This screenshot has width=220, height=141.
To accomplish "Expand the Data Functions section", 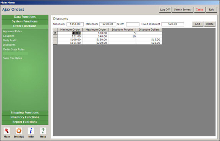I will (25, 17).
